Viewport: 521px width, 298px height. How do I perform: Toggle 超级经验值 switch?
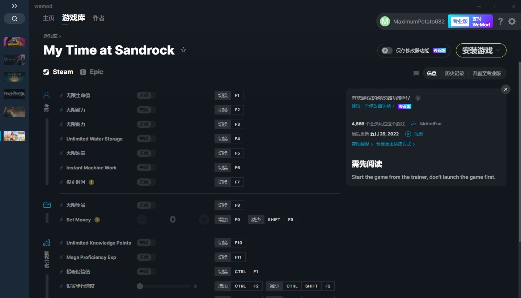[x=146, y=272]
